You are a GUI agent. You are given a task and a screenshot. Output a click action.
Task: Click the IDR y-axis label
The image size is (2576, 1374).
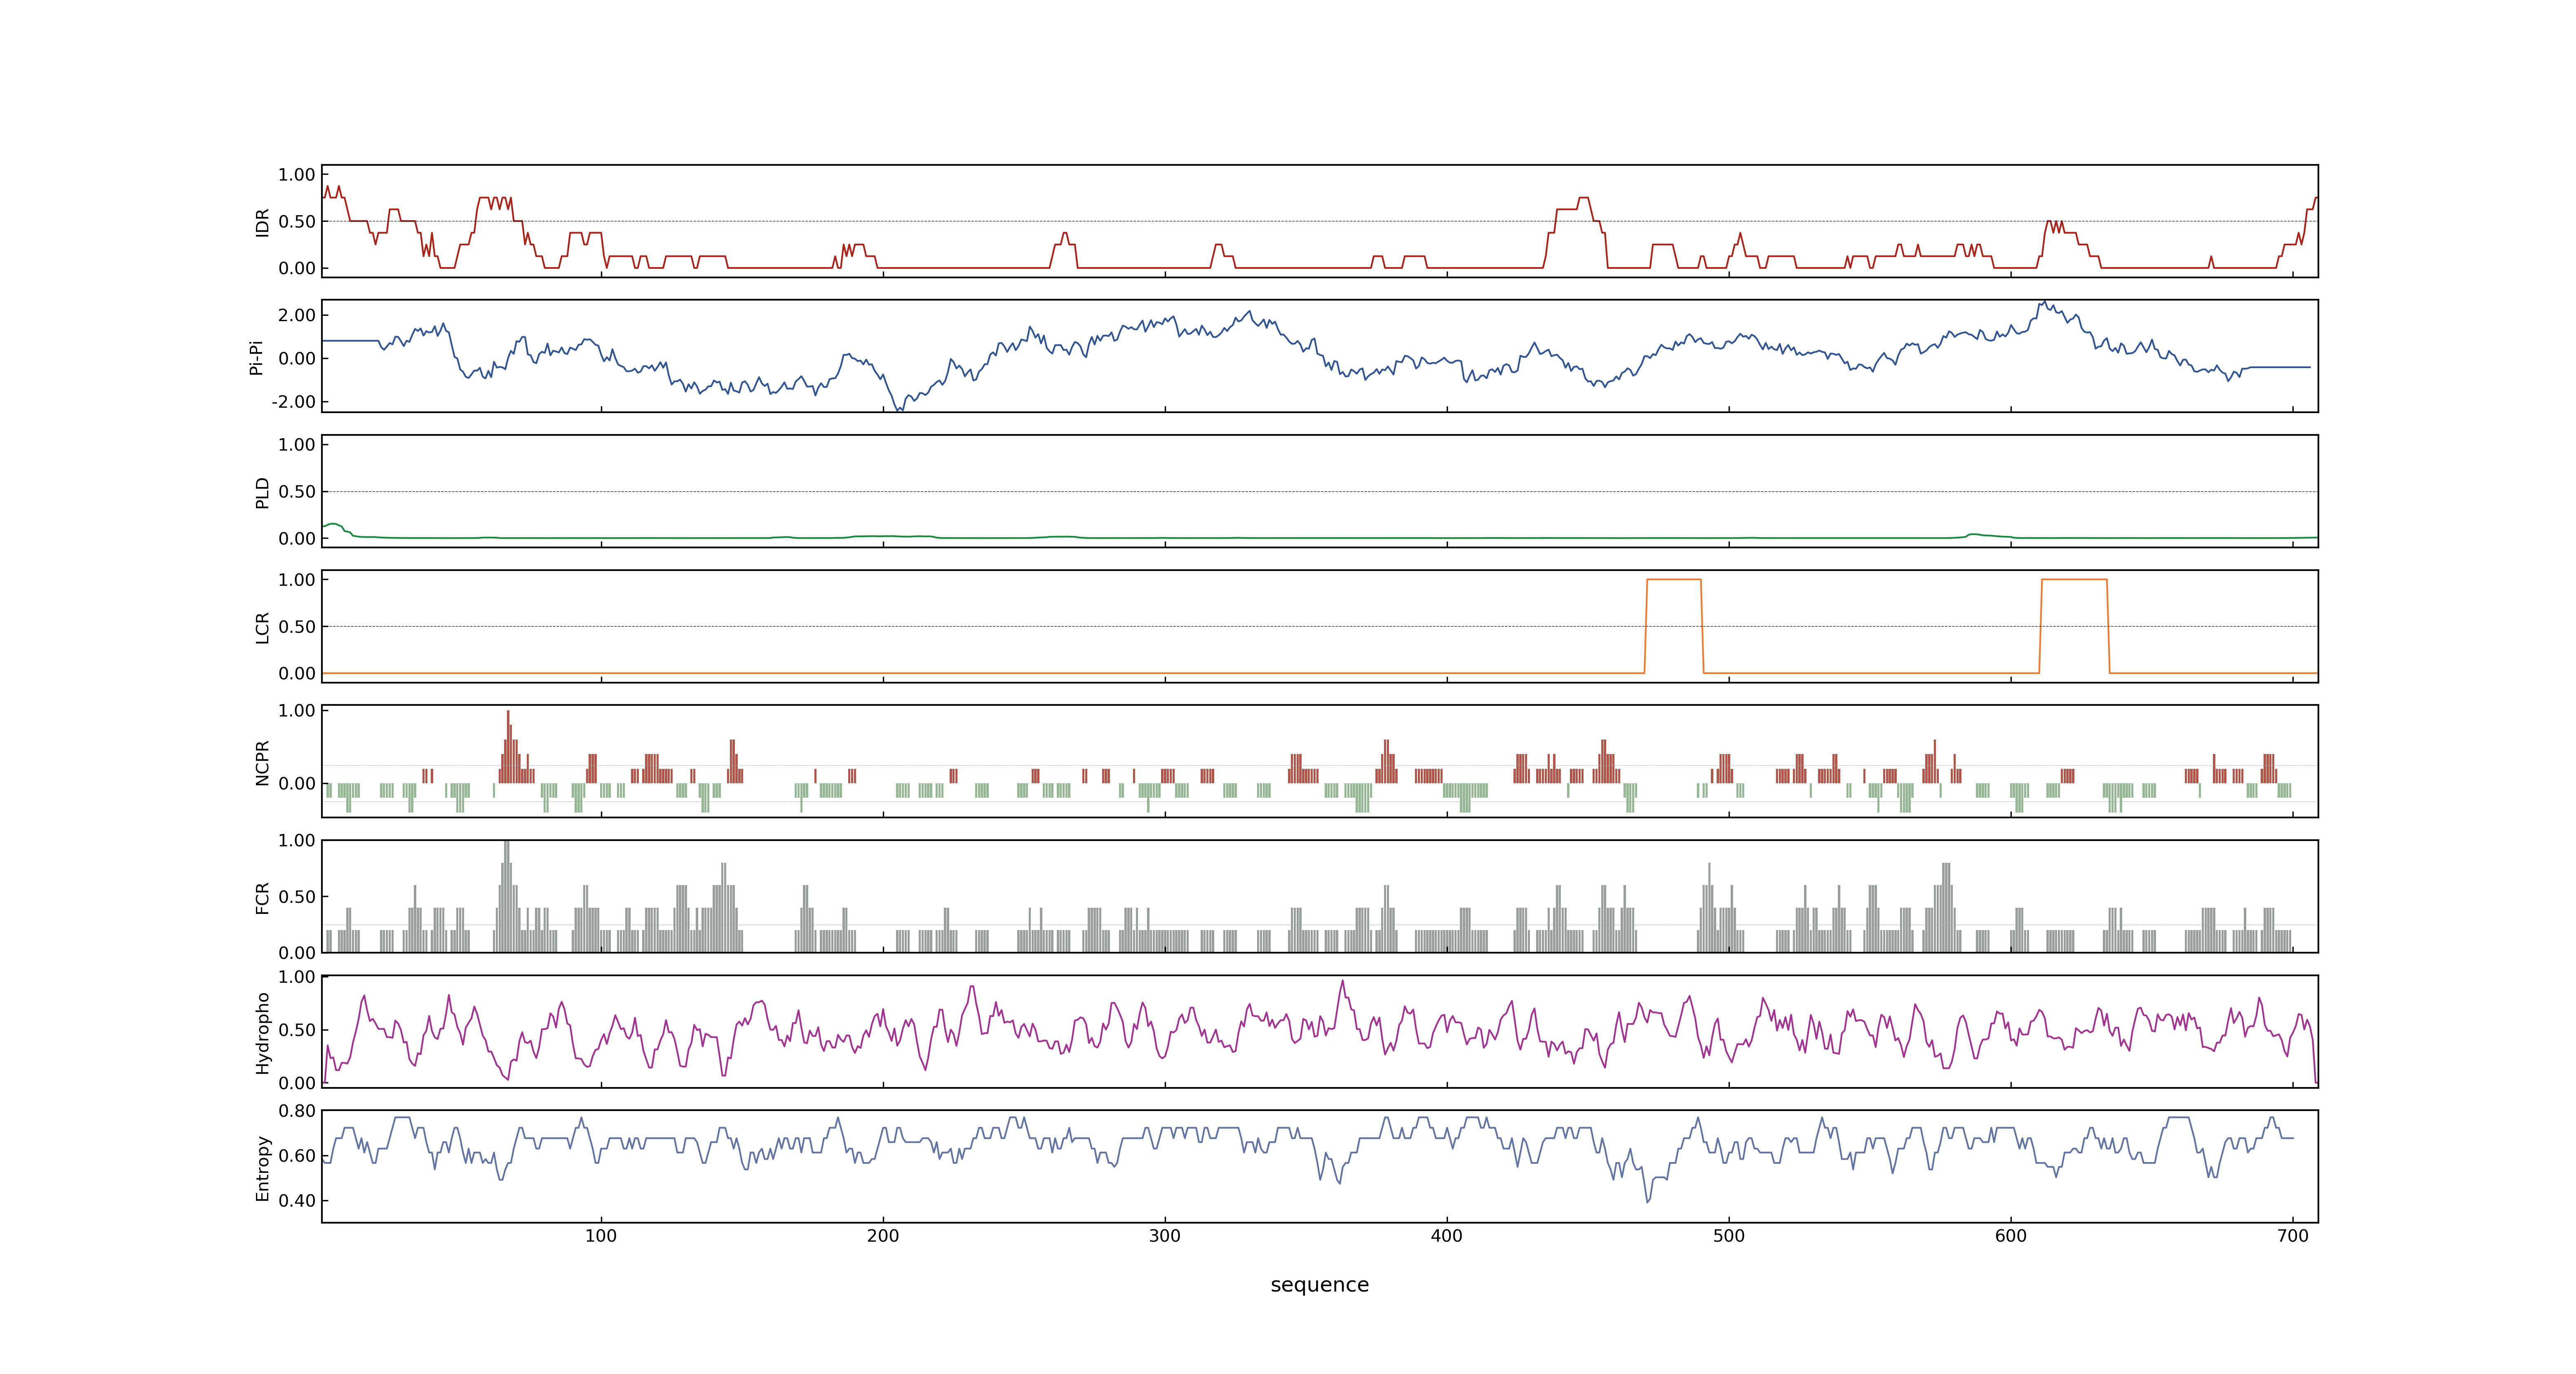coord(262,222)
